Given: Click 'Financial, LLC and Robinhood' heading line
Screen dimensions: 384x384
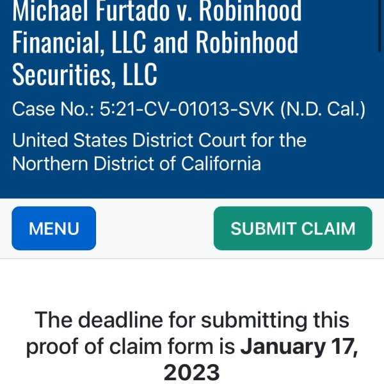Looking at the screenshot, I should coord(156,42).
